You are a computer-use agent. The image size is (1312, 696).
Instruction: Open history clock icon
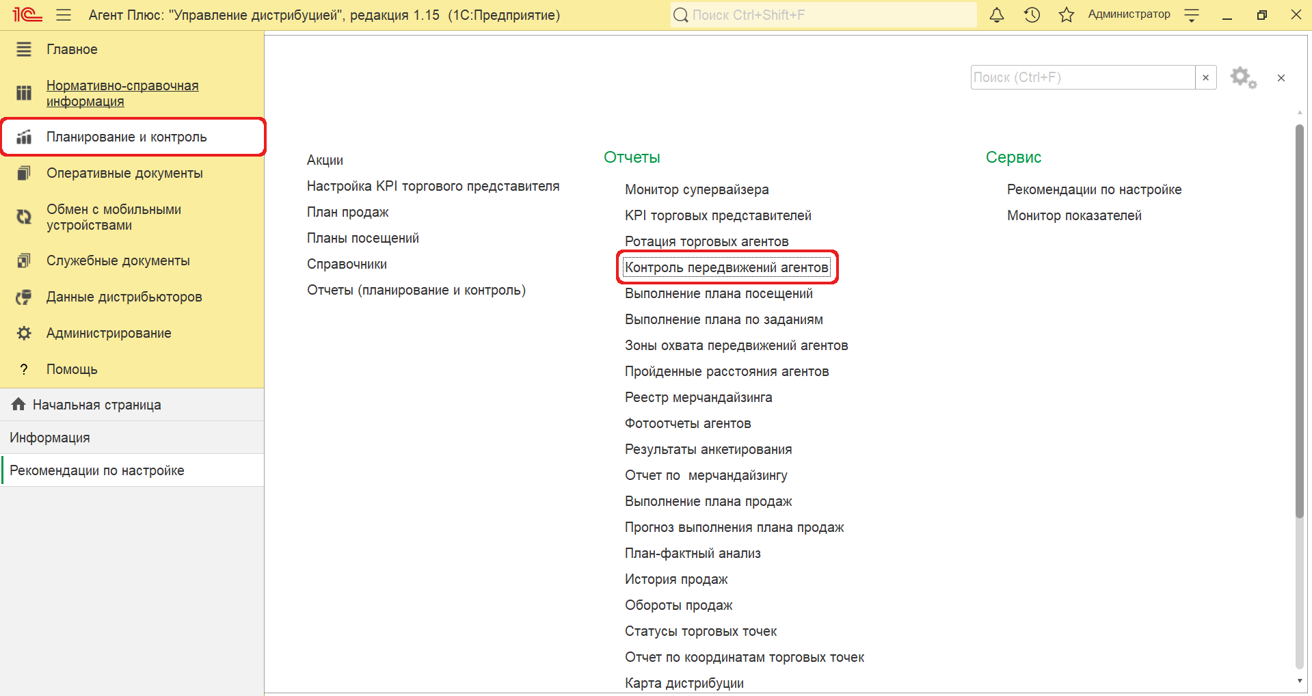[1032, 14]
